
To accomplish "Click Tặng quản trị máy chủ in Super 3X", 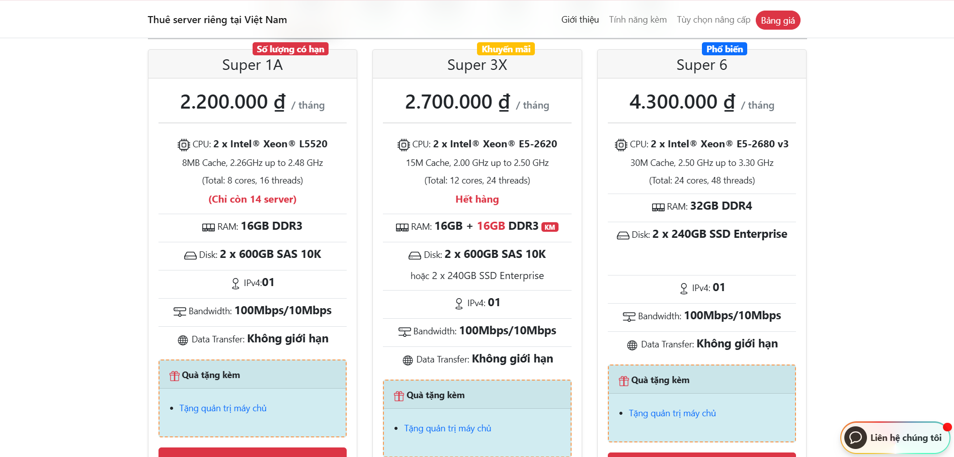I will 447,428.
